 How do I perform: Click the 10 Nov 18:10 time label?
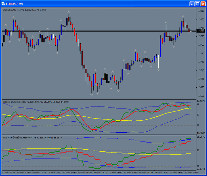(x=146, y=172)
